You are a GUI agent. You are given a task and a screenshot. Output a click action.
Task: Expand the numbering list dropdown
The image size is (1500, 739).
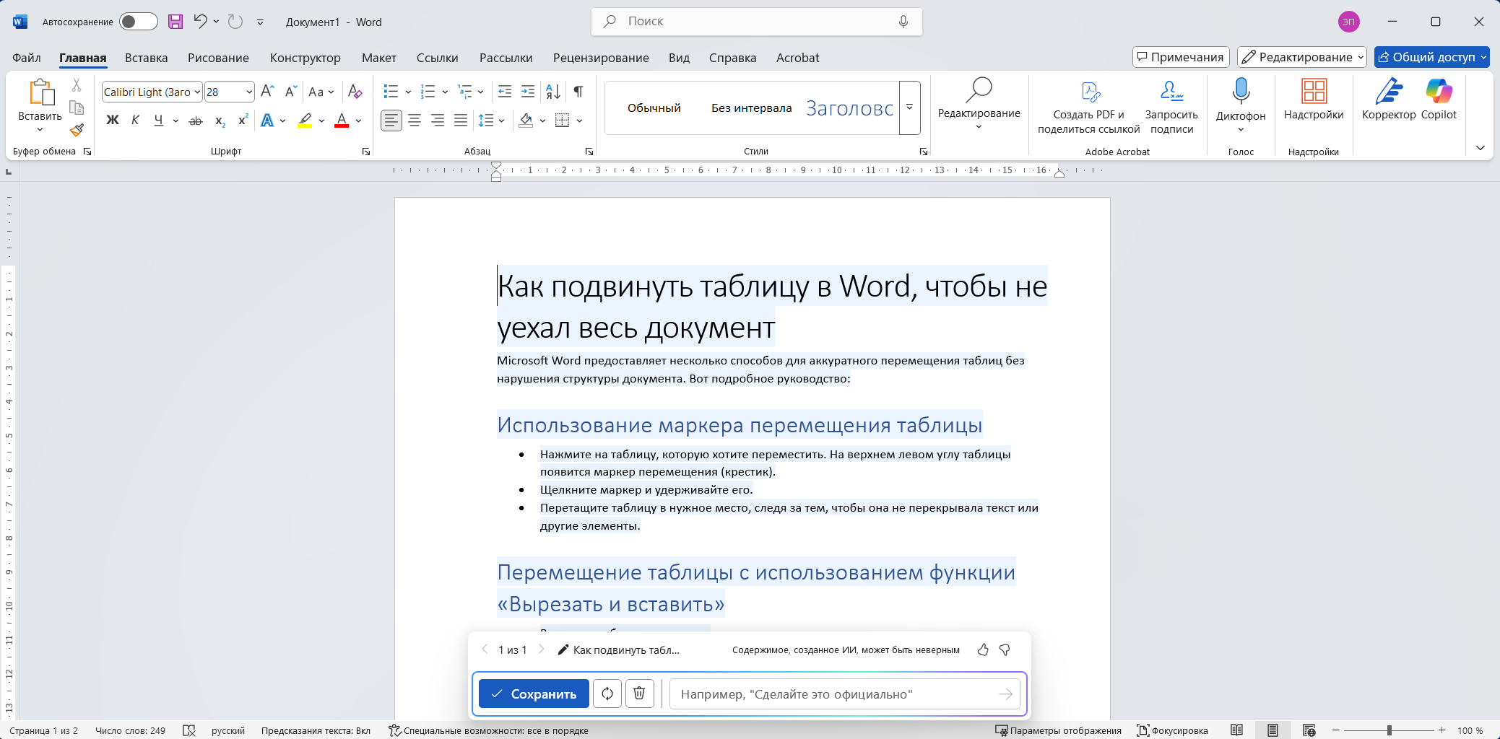(445, 92)
